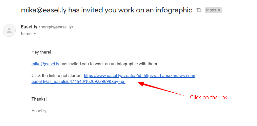Screen dimensions: 257x126
Task: Expand details arrow next to "to me"
Action: click(35, 34)
